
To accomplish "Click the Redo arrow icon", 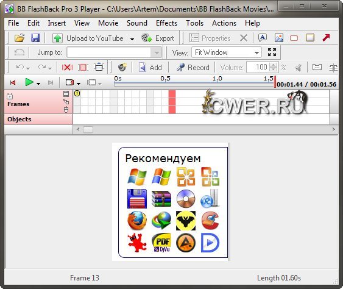I will coord(42,67).
